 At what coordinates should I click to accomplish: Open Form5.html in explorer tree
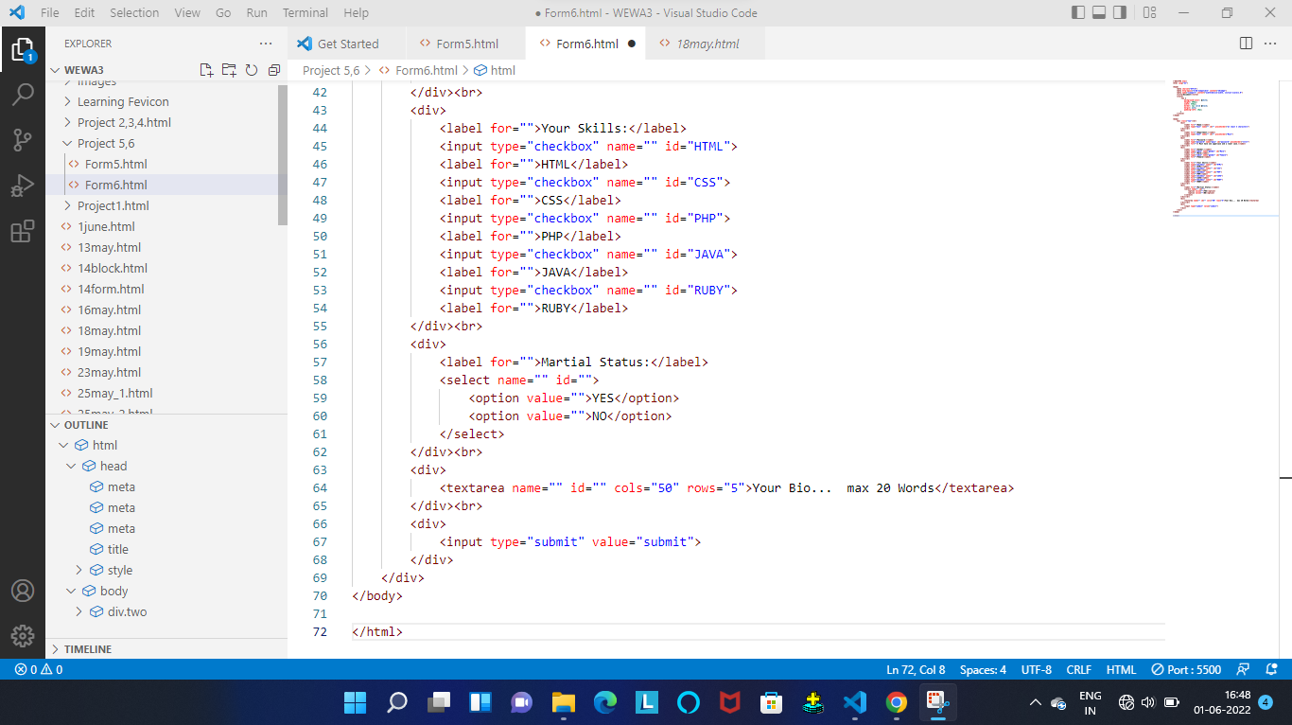115,164
